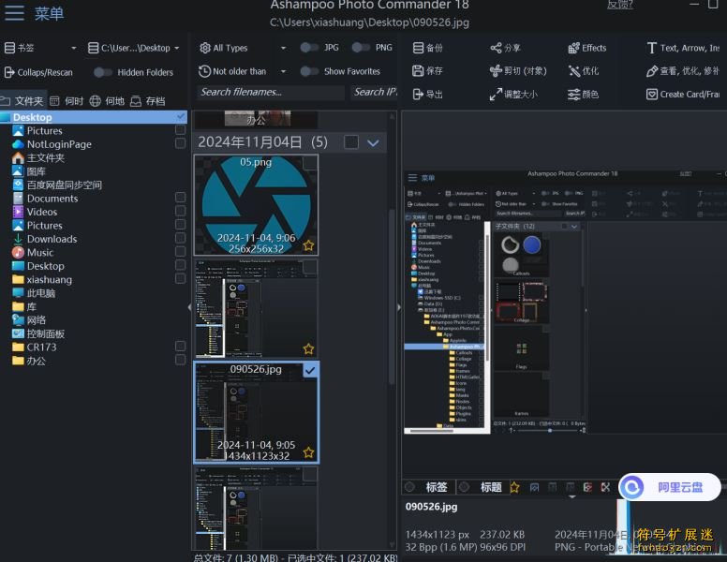
Task: Favorite 05.png with its star icon
Action: pos(308,245)
